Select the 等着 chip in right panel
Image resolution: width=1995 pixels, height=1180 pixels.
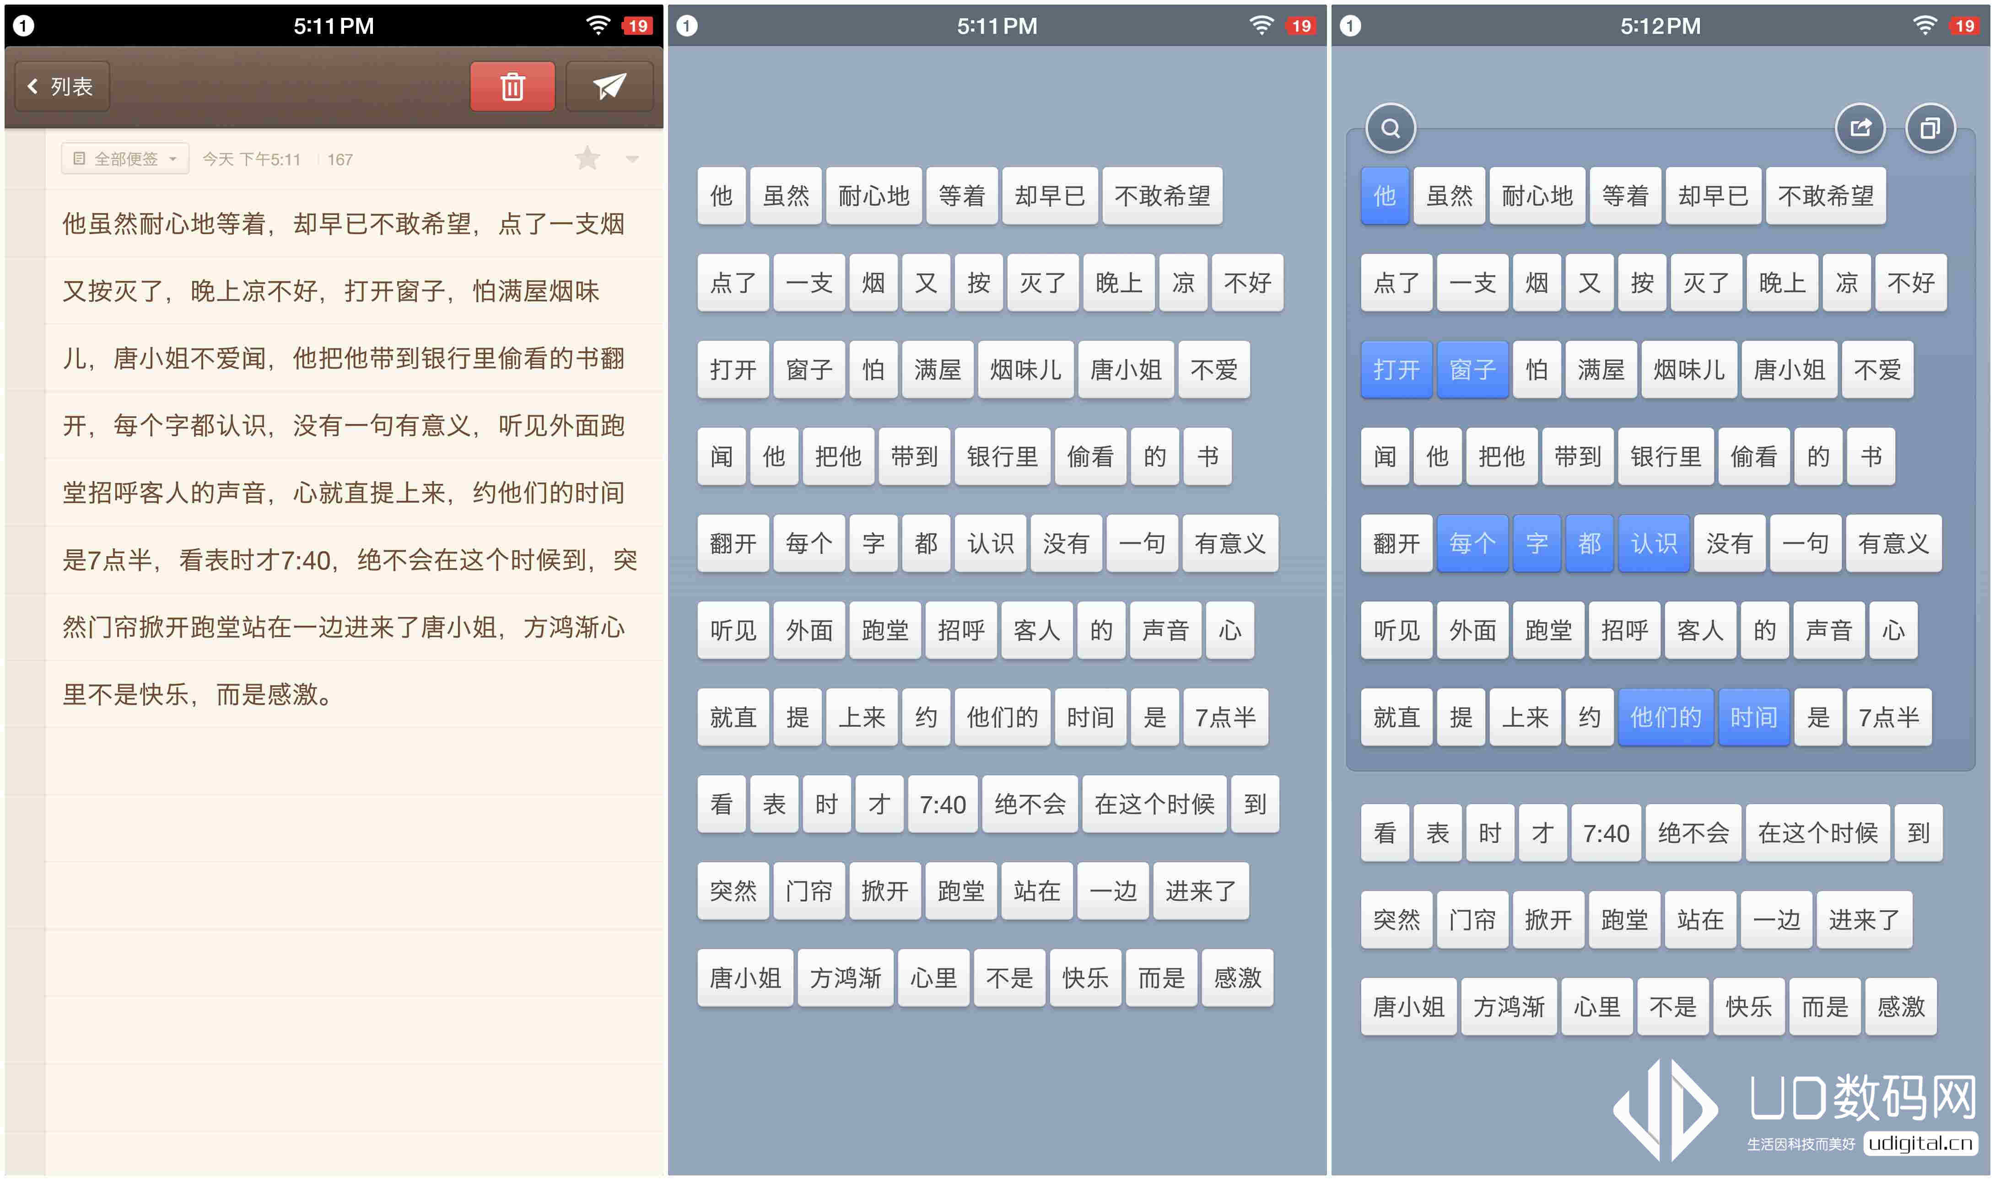click(1625, 196)
